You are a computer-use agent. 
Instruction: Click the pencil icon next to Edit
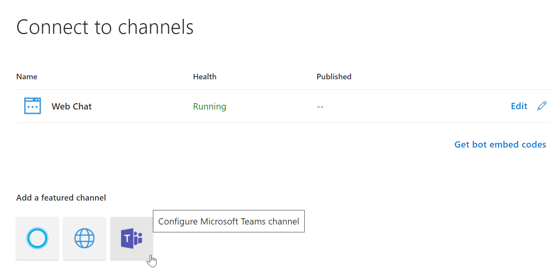click(x=542, y=106)
